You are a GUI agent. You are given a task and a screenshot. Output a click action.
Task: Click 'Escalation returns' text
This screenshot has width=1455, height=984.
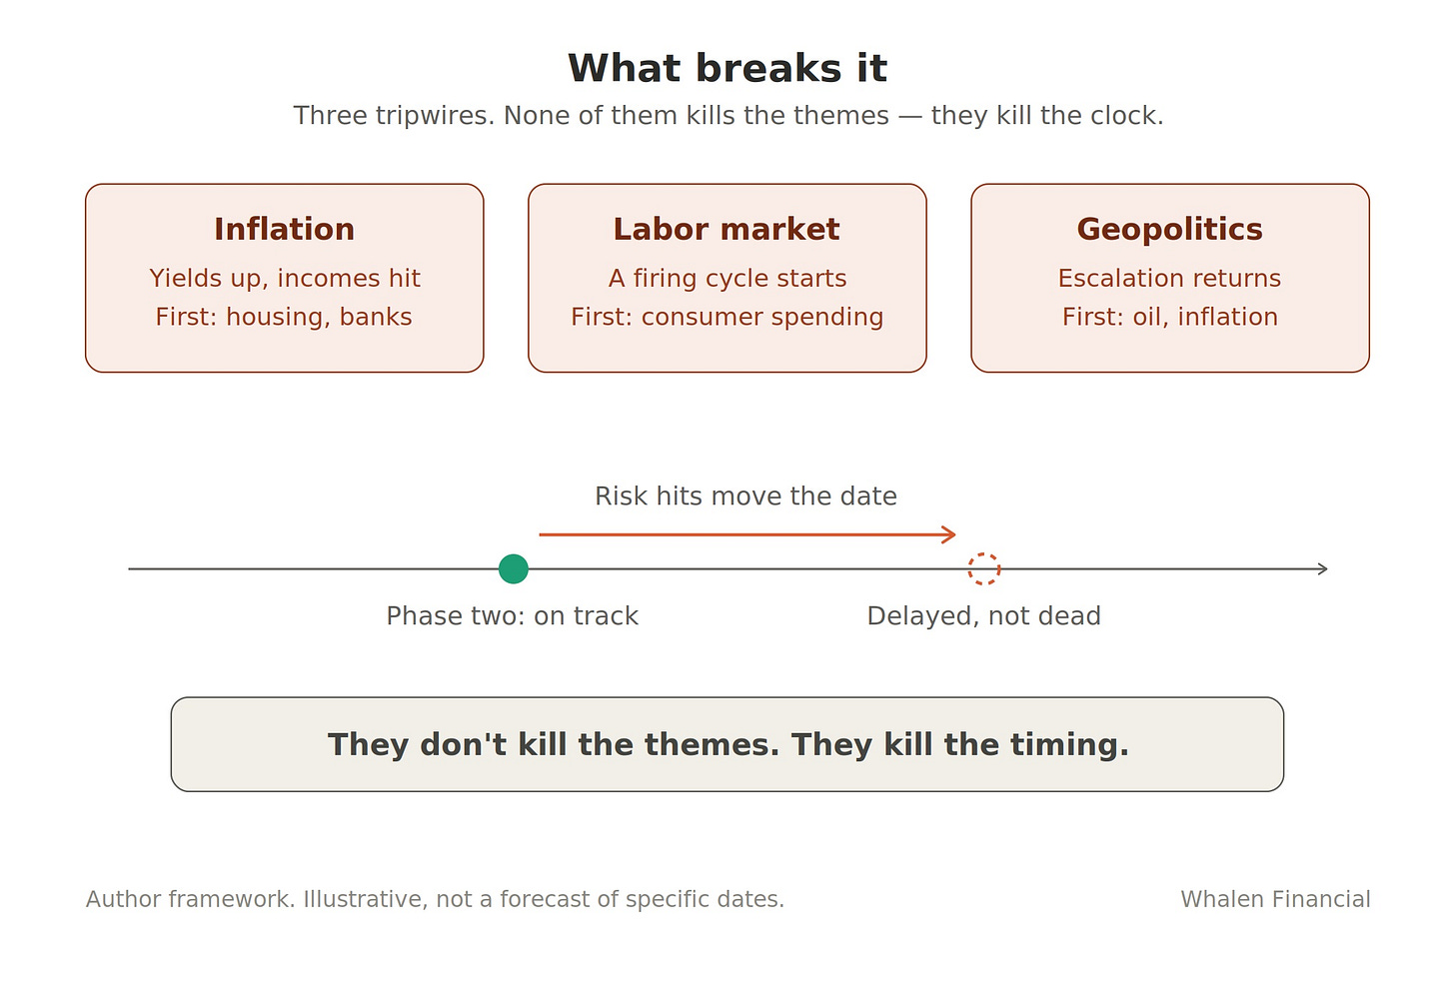pos(1169,278)
